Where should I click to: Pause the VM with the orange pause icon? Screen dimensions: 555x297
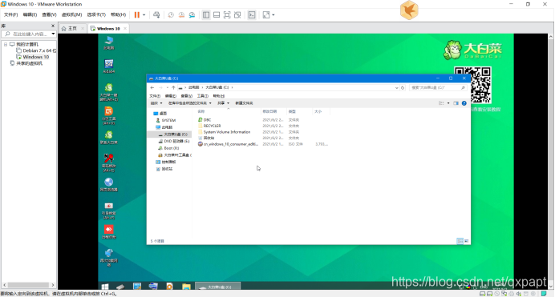click(x=136, y=15)
